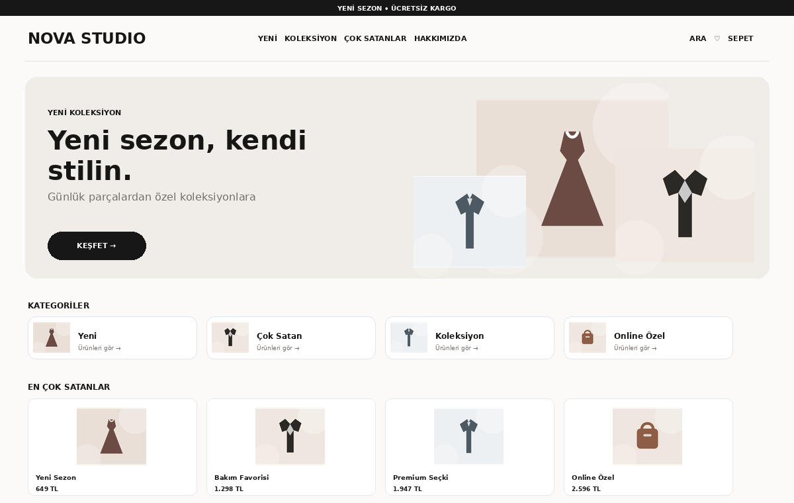Click the Premium Seçki product title

pyautogui.click(x=420, y=477)
